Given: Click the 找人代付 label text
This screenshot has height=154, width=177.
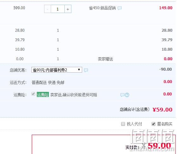Looking at the screenshot, I should click(x=134, y=124).
